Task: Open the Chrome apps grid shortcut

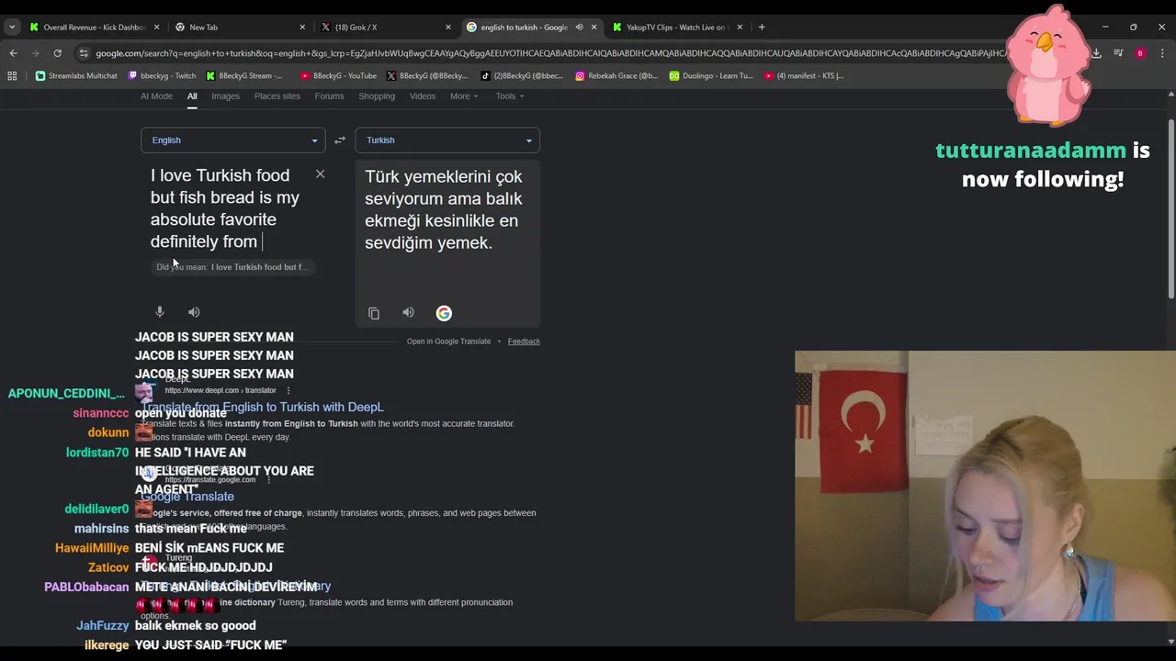Action: [12, 76]
